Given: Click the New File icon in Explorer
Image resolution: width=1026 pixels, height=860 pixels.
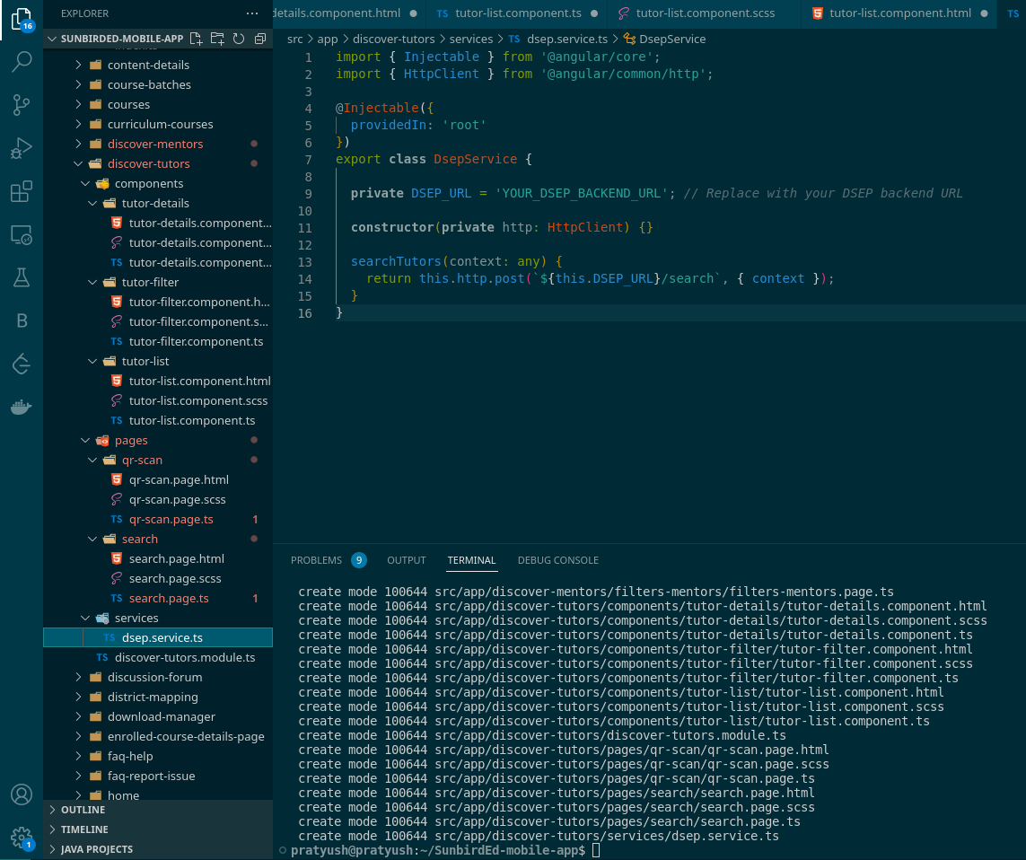Looking at the screenshot, I should tap(197, 39).
